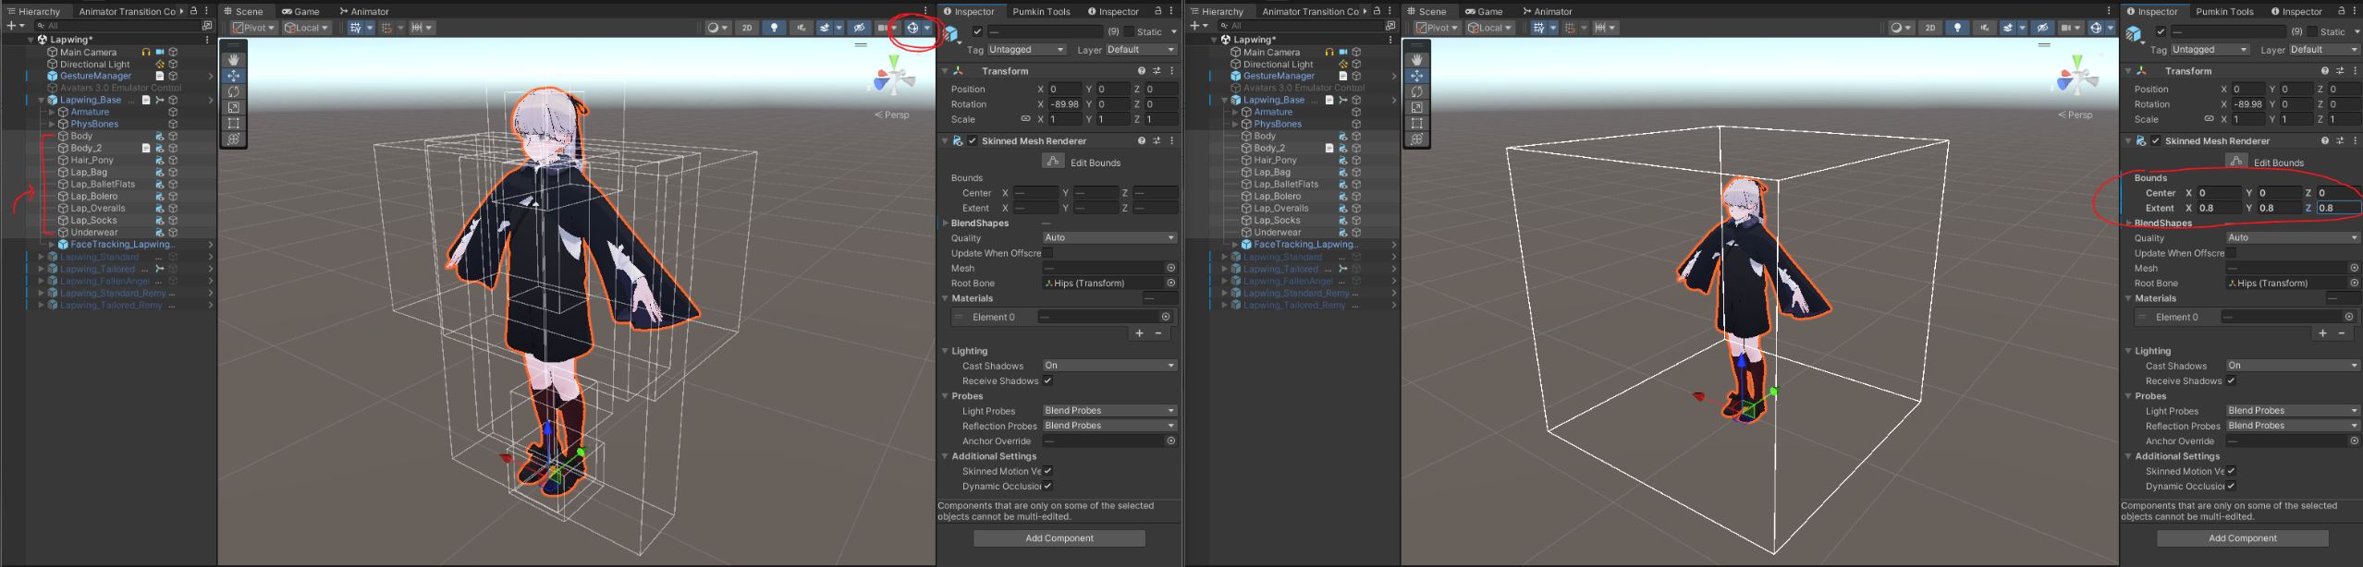2363x567 pixels.
Task: Switch to Game tab in right editor
Action: (x=1485, y=11)
